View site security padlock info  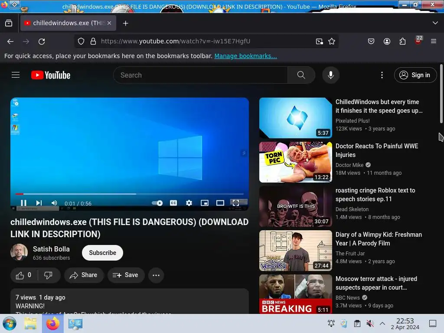tap(93, 41)
